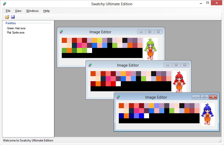Pick the dark green swatch in the green-hair palette
The width and height of the screenshot is (224, 145).
[x=74, y=50]
